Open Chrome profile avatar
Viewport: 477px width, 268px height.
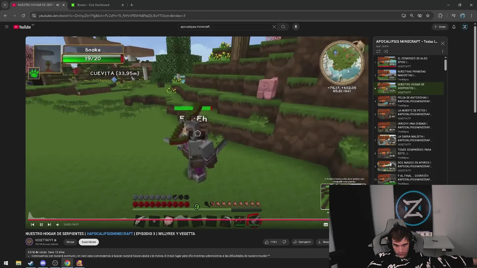coord(462,16)
